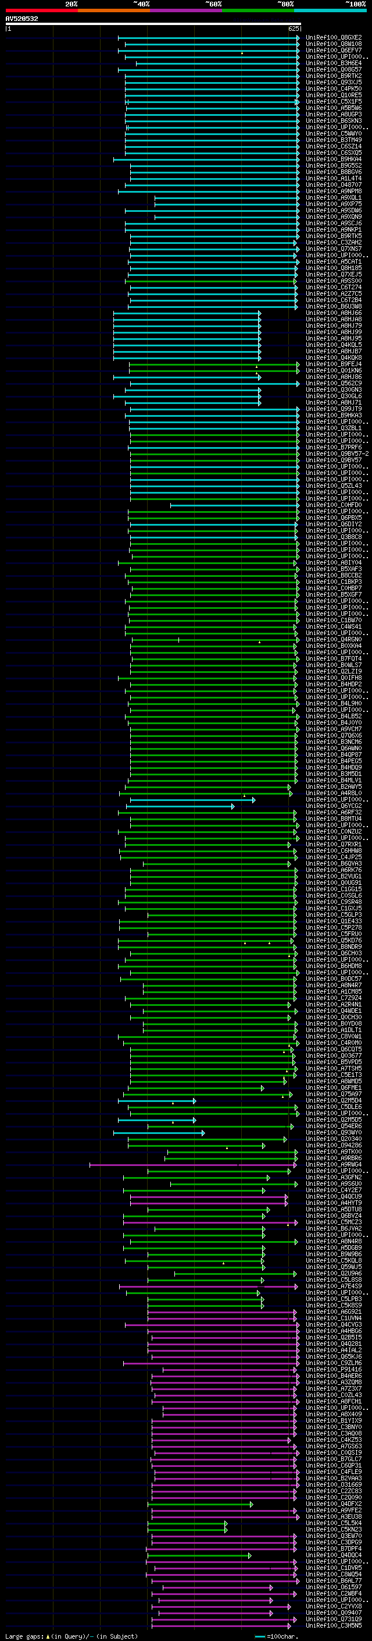This screenshot has height=1641, width=372.
Task: Open subject UniRef100_A9XP75
Action: (334, 204)
